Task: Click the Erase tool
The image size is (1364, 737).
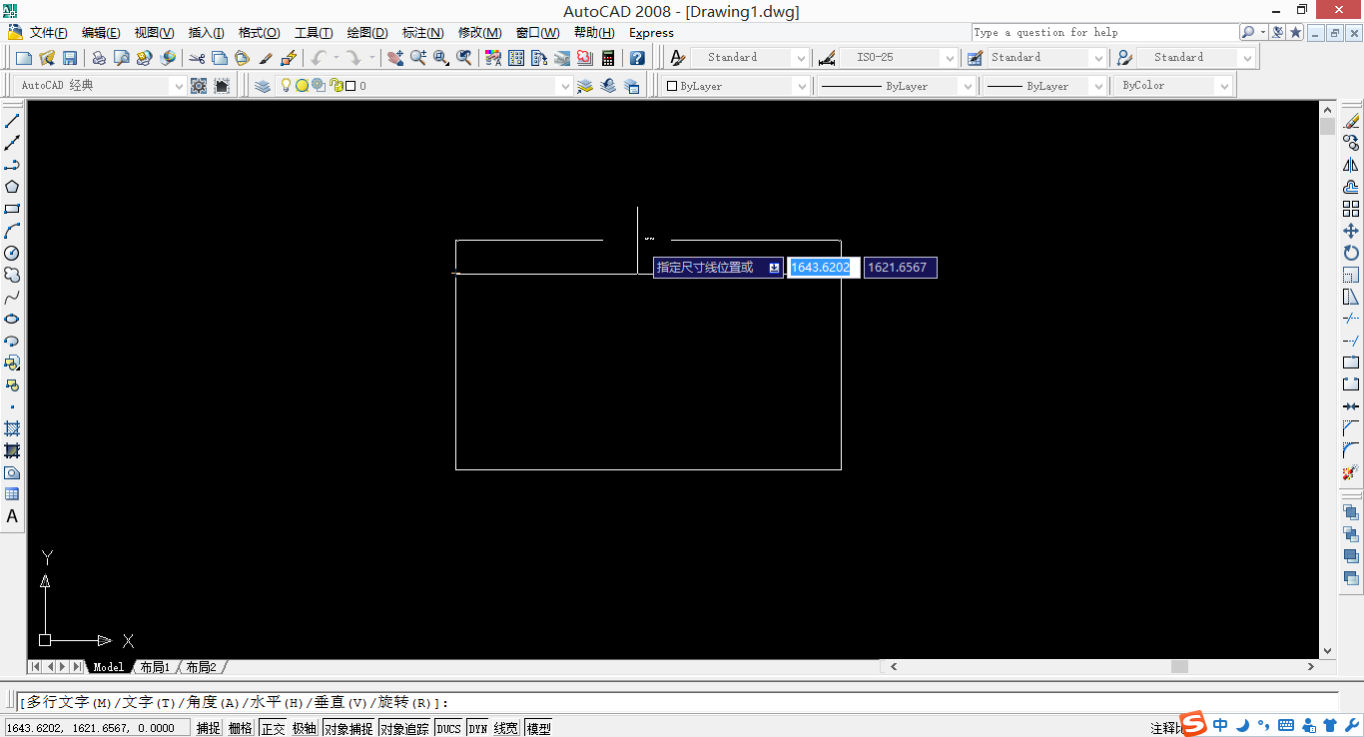Action: click(x=1351, y=121)
